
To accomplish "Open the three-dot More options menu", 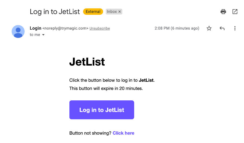I will [x=235, y=28].
